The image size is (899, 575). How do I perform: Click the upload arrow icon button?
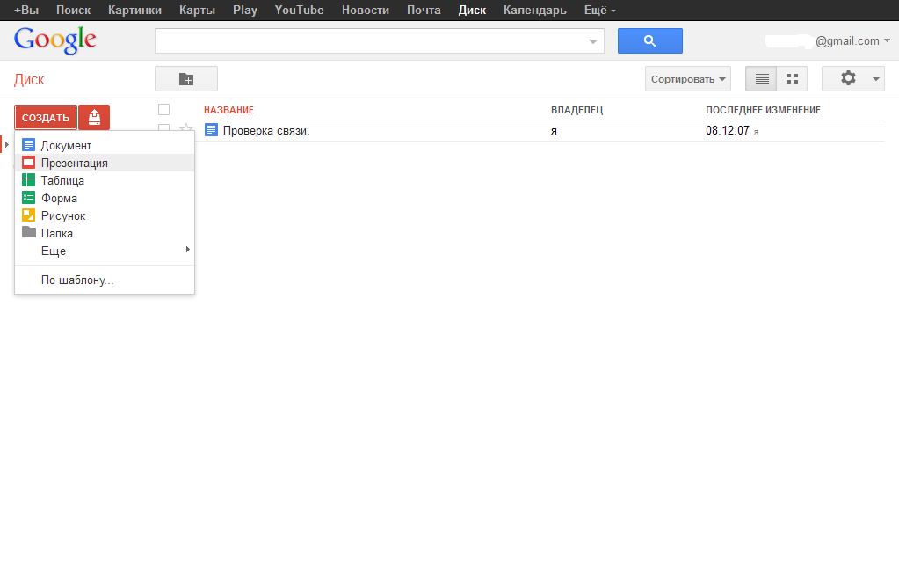tap(94, 117)
